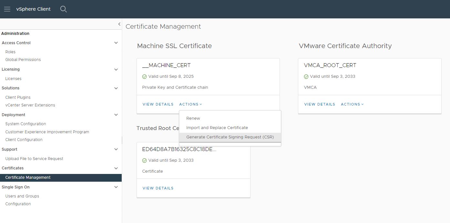Viewport: 450px width, 223px height.
Task: Open Customer Experience Improvement Program
Action: (47, 132)
